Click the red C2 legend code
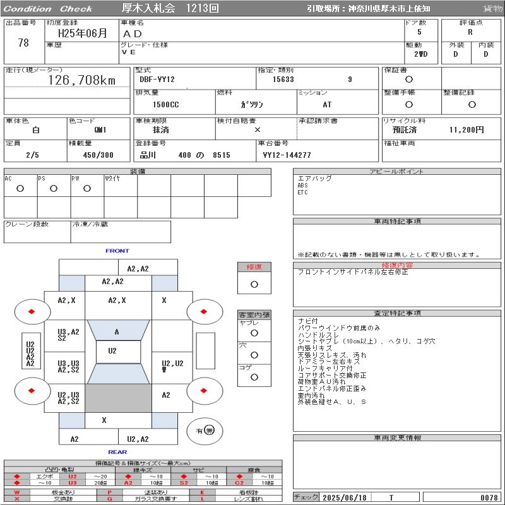Image resolution: width=505 pixels, height=505 pixels. [x=239, y=483]
